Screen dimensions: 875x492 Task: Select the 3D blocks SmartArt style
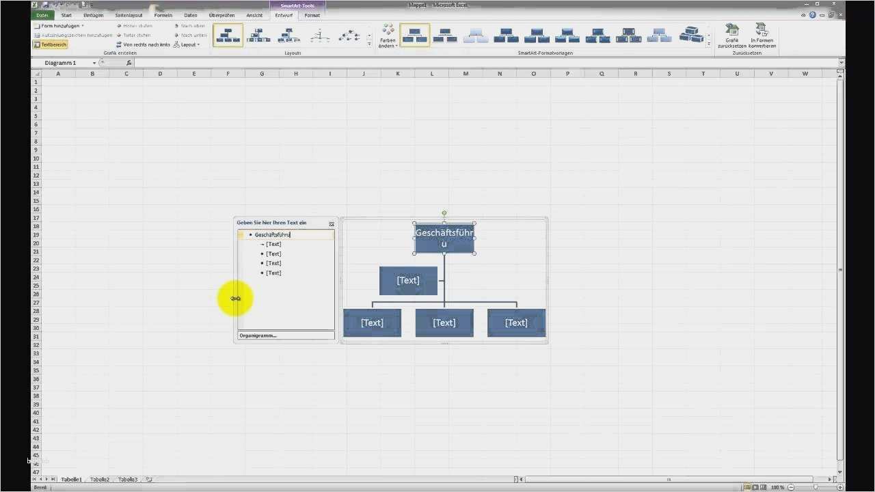[x=690, y=36]
